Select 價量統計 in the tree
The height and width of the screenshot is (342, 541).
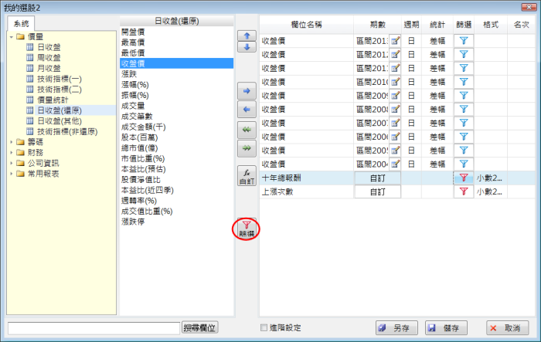click(x=53, y=100)
